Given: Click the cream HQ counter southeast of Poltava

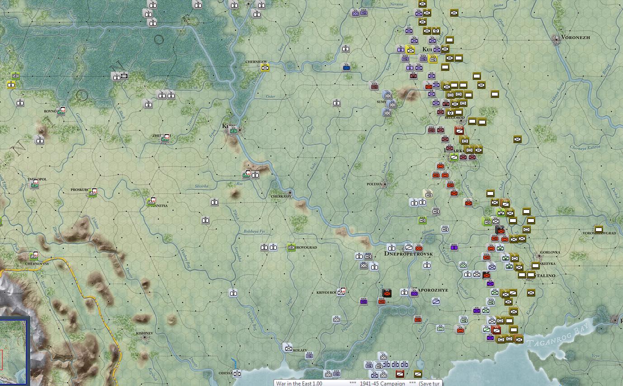Looking at the screenshot, I should (428, 194).
